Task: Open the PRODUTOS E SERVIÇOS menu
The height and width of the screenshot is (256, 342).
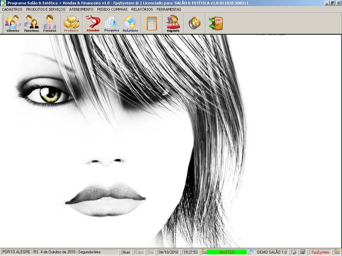Action: click(46, 9)
